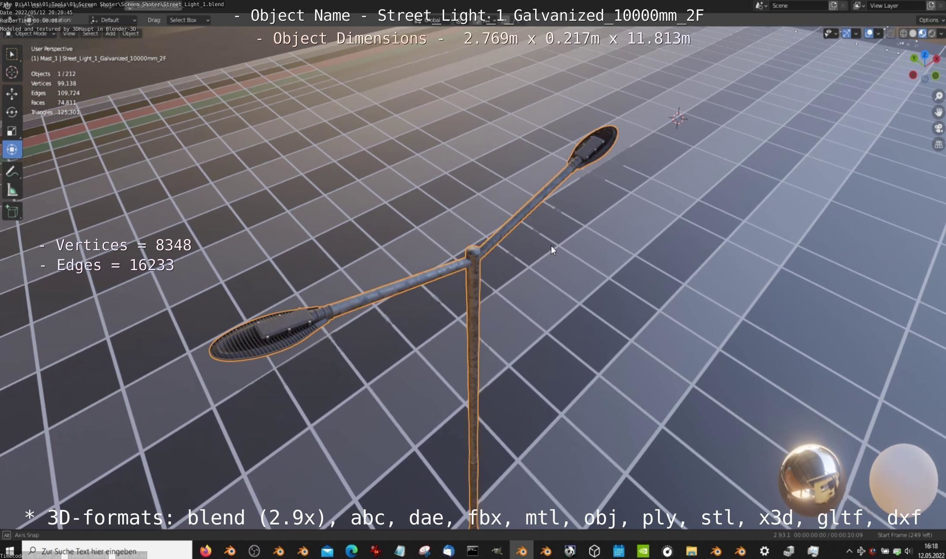Open the Calendar app in taskbar
The image size is (946, 559).
tap(619, 551)
